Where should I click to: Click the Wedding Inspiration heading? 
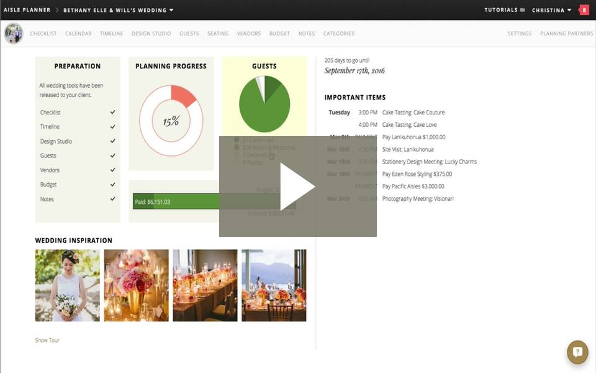(x=74, y=241)
